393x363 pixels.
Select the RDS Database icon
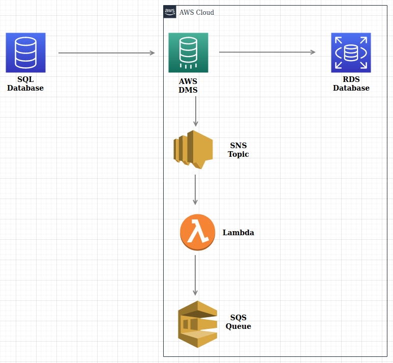click(x=351, y=52)
